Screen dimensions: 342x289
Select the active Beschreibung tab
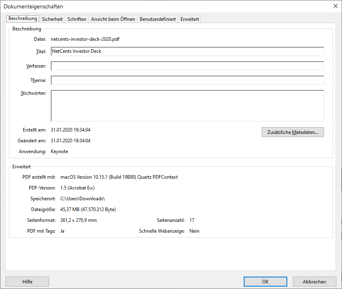coord(23,18)
